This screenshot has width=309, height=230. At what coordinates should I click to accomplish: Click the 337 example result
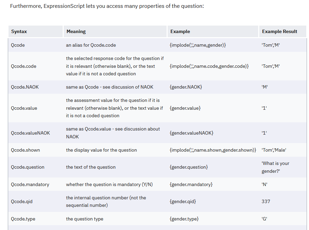pyautogui.click(x=266, y=201)
